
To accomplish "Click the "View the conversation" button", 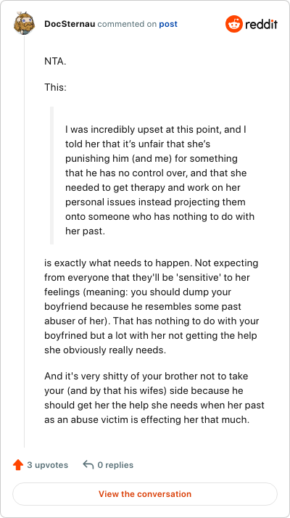I will point(145,494).
